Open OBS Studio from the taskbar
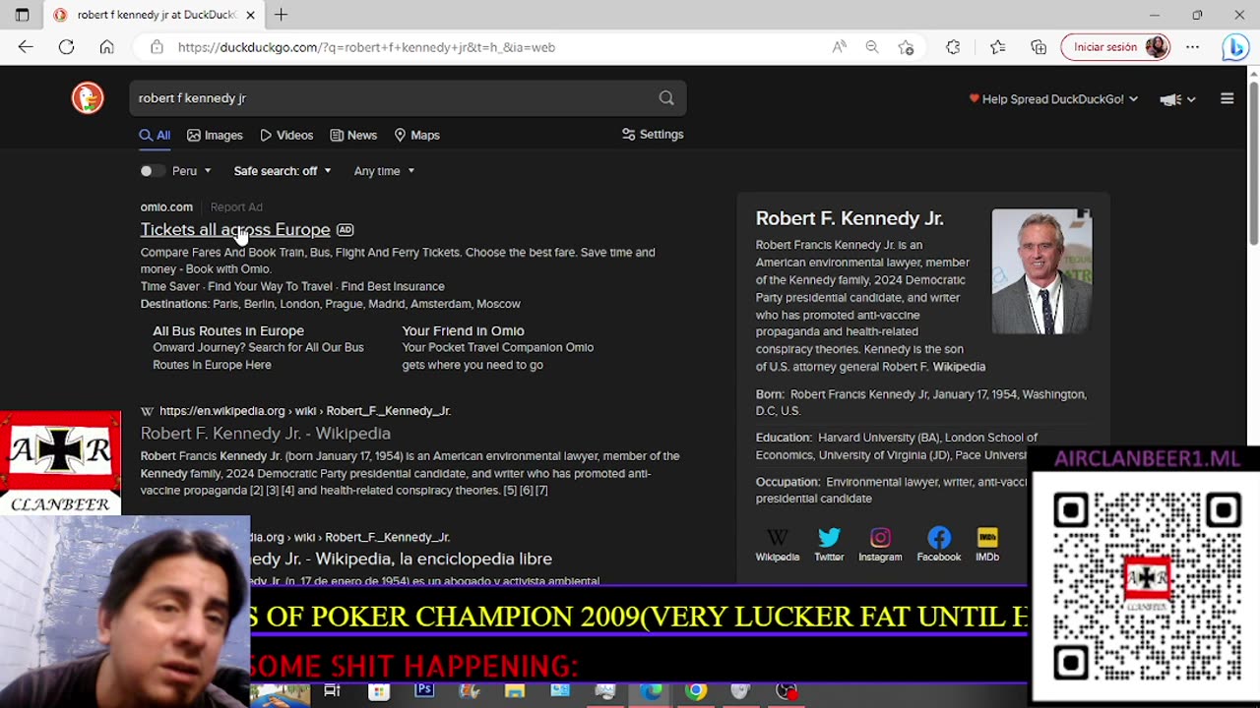This screenshot has height=708, width=1260. [786, 691]
